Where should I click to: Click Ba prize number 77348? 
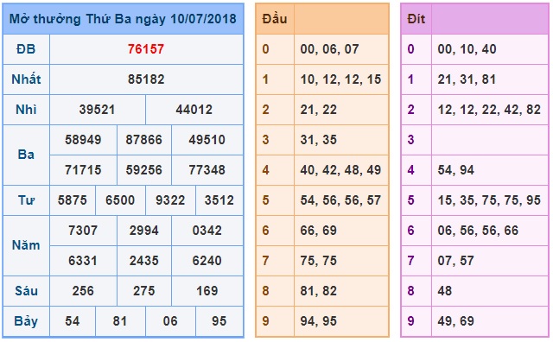(x=207, y=170)
